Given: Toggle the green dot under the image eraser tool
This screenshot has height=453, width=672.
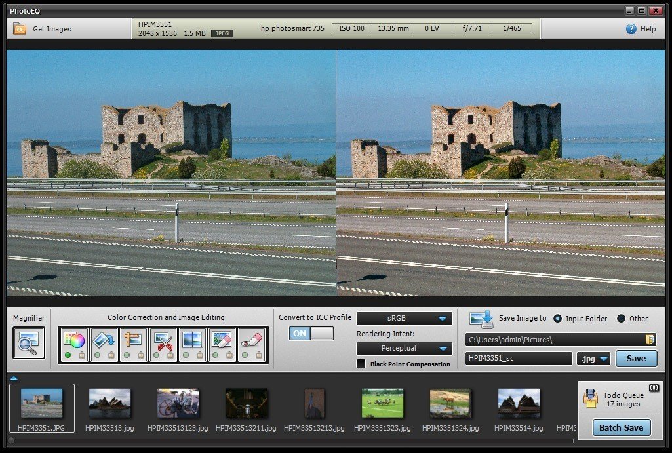Looking at the screenshot, I should pyautogui.click(x=215, y=355).
